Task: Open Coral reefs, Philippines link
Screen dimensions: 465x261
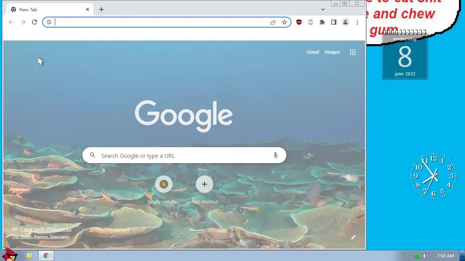Action: pyautogui.click(x=46, y=229)
